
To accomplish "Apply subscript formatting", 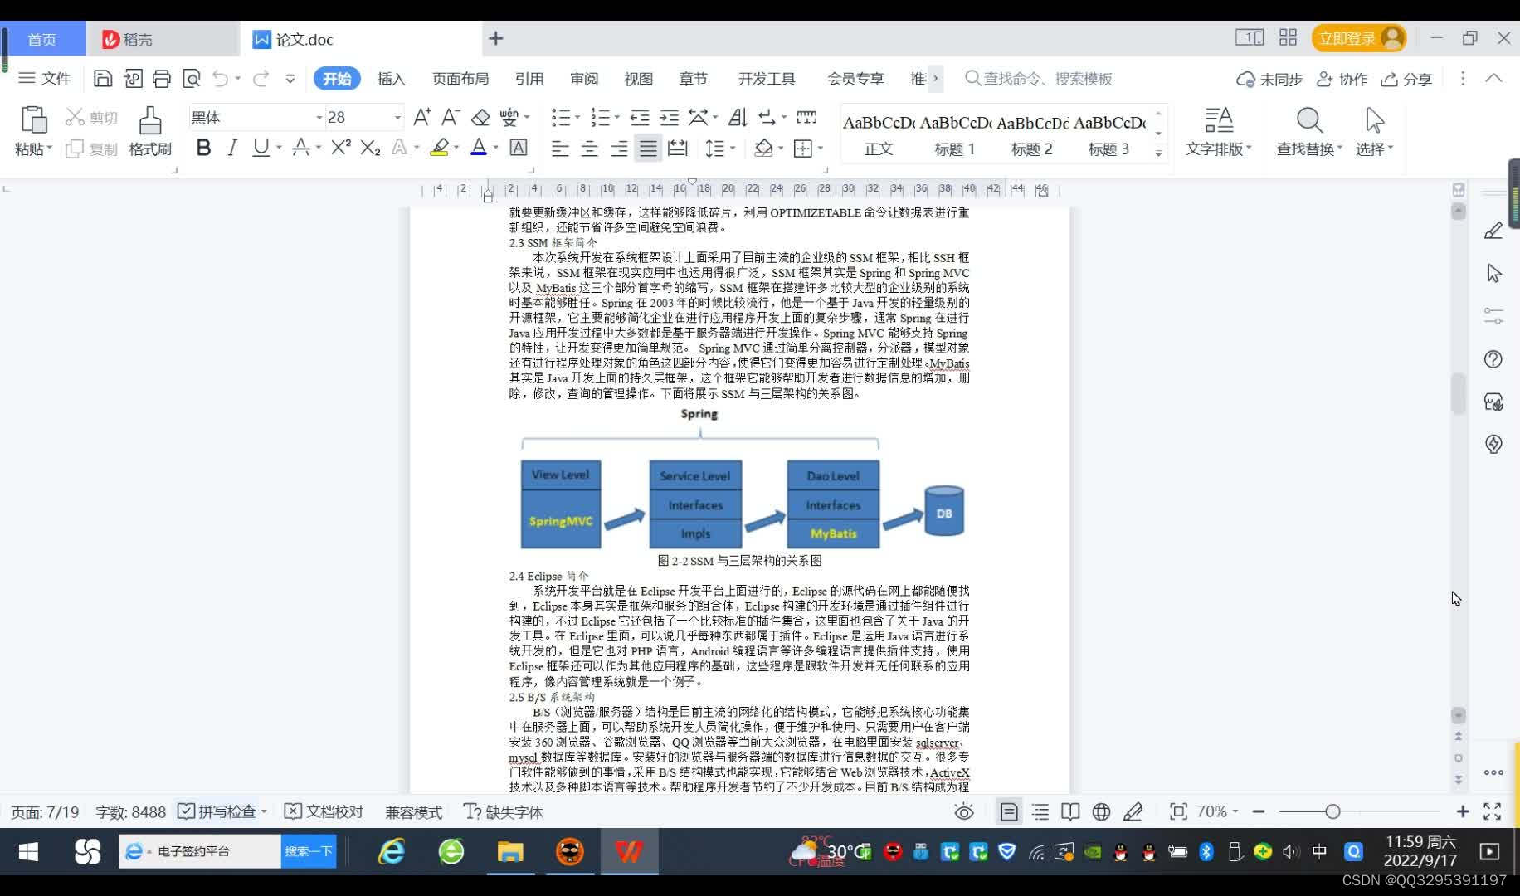I will point(370,148).
